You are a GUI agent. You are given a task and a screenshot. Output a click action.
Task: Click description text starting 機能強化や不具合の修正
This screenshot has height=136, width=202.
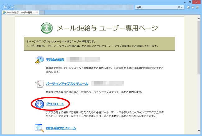[x=94, y=92]
